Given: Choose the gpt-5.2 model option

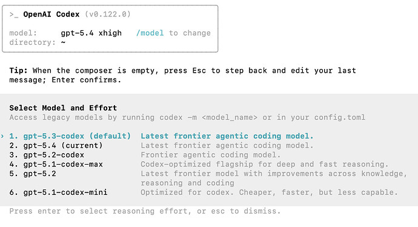Looking at the screenshot, I should 33,174.
